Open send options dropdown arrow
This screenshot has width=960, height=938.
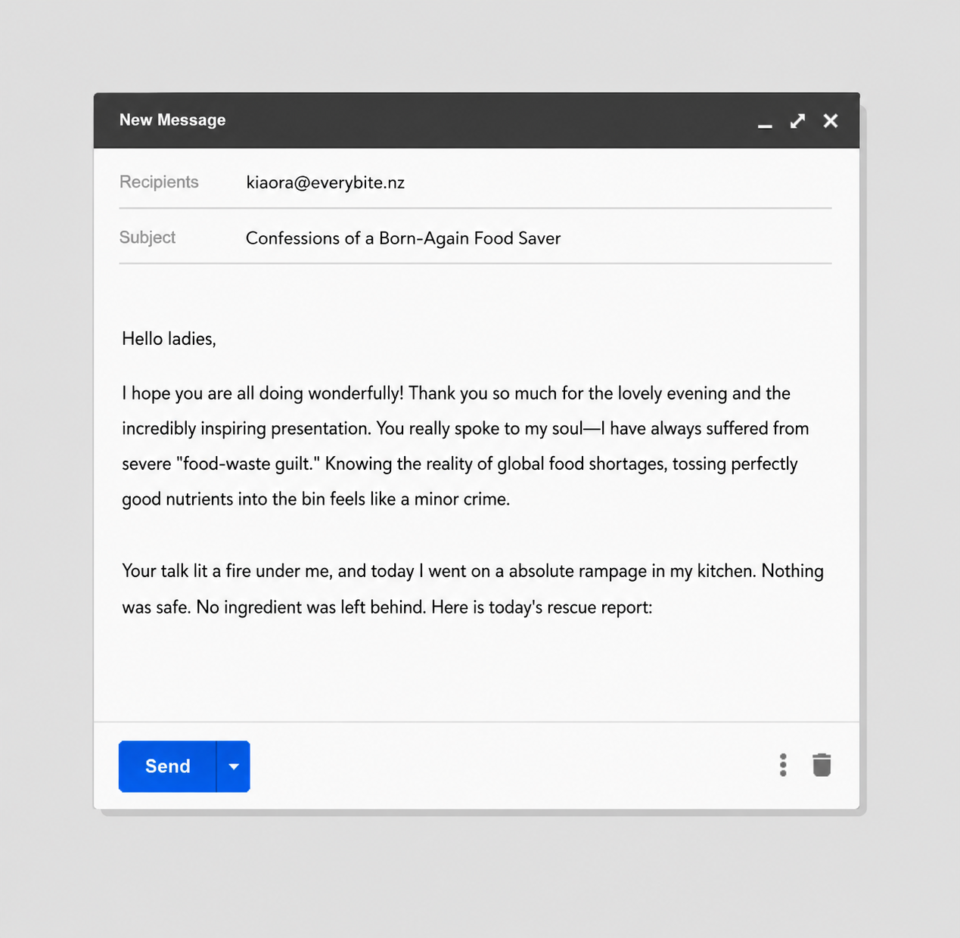click(234, 766)
